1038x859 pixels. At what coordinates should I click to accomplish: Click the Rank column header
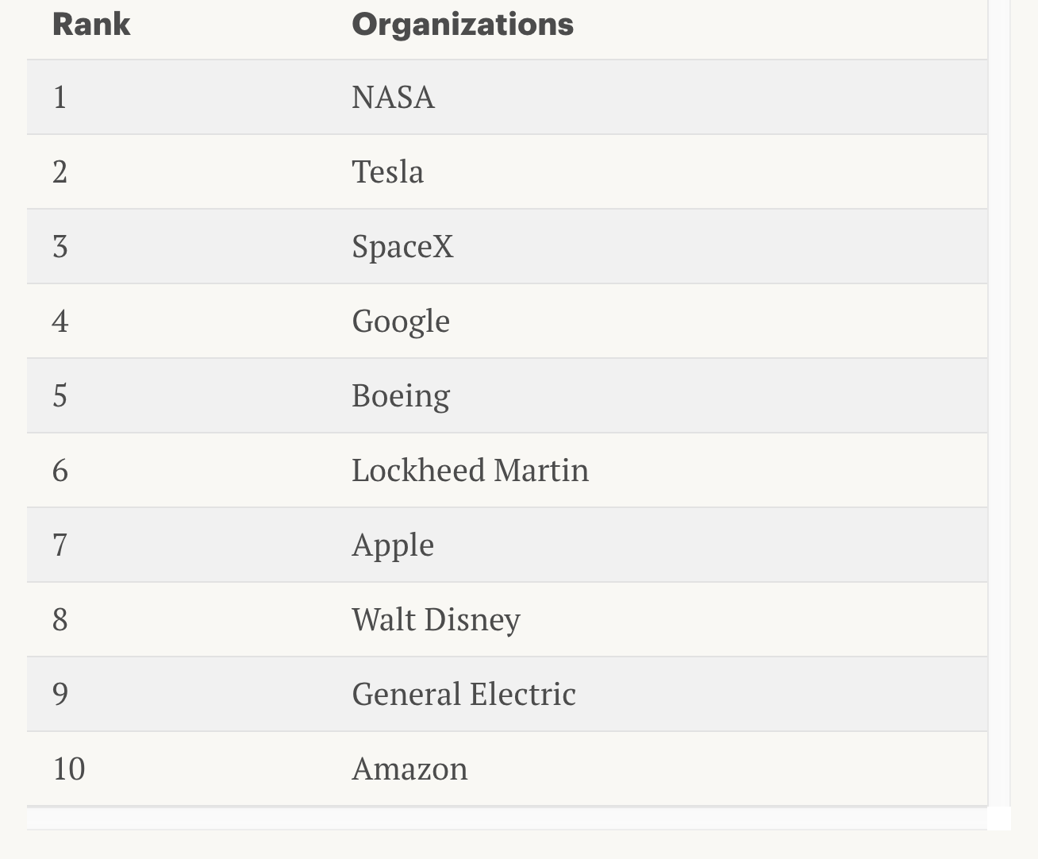click(91, 25)
